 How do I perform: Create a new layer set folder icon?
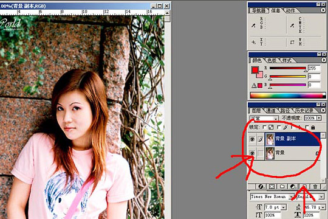[282, 186]
